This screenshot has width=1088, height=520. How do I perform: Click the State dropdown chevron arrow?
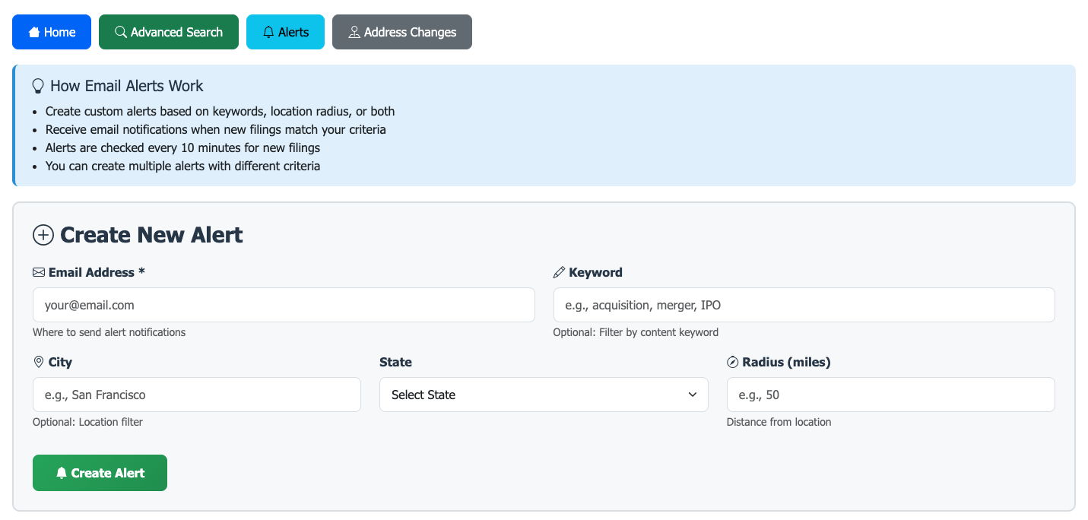click(693, 395)
